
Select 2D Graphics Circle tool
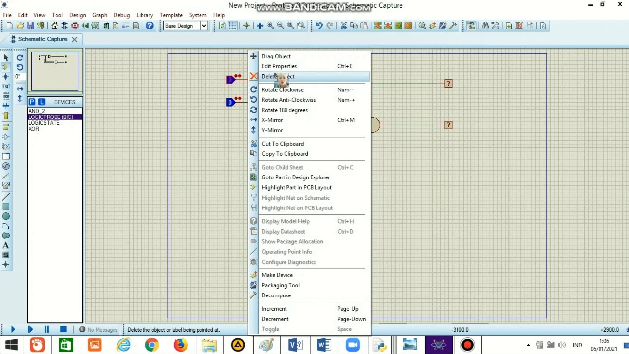pos(6,216)
